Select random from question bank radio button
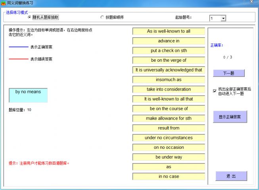This screenshot has width=259, height=190. [29, 17]
